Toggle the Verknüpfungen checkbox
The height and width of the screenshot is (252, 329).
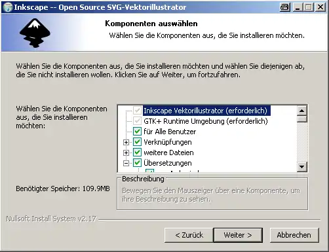[x=137, y=142]
